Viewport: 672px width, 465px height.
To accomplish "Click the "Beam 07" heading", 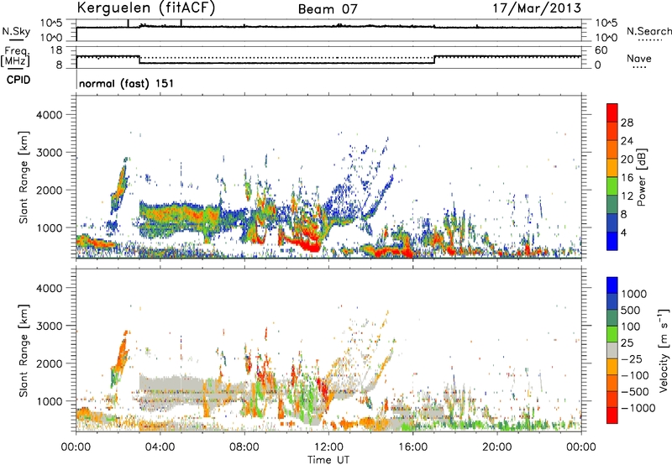I will (328, 9).
